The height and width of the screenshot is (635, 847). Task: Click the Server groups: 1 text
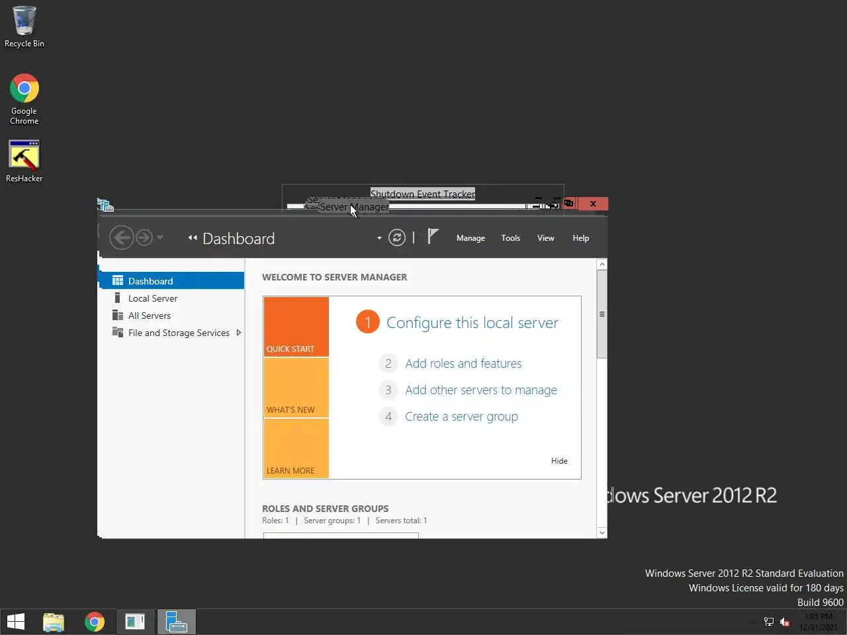[332, 521]
